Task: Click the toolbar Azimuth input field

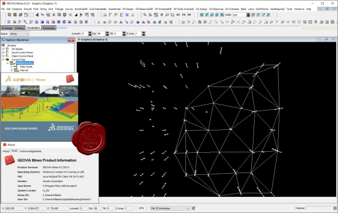Action: pyautogui.click(x=84, y=34)
